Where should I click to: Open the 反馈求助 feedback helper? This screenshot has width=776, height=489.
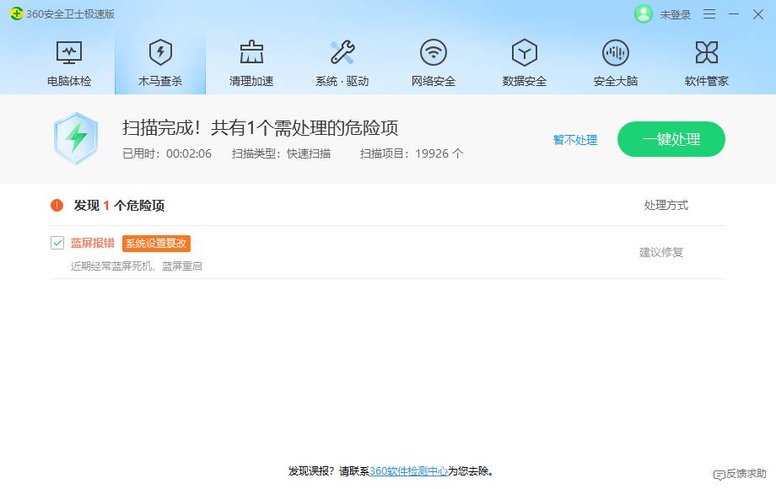(x=738, y=475)
